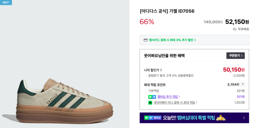Screen dimensions: 259x128
Task: Click the BEST badge on product image
Action: click(6, 2)
